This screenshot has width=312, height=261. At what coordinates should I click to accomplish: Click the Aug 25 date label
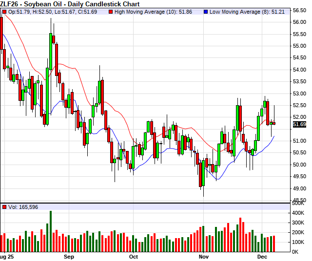click(x=7, y=256)
